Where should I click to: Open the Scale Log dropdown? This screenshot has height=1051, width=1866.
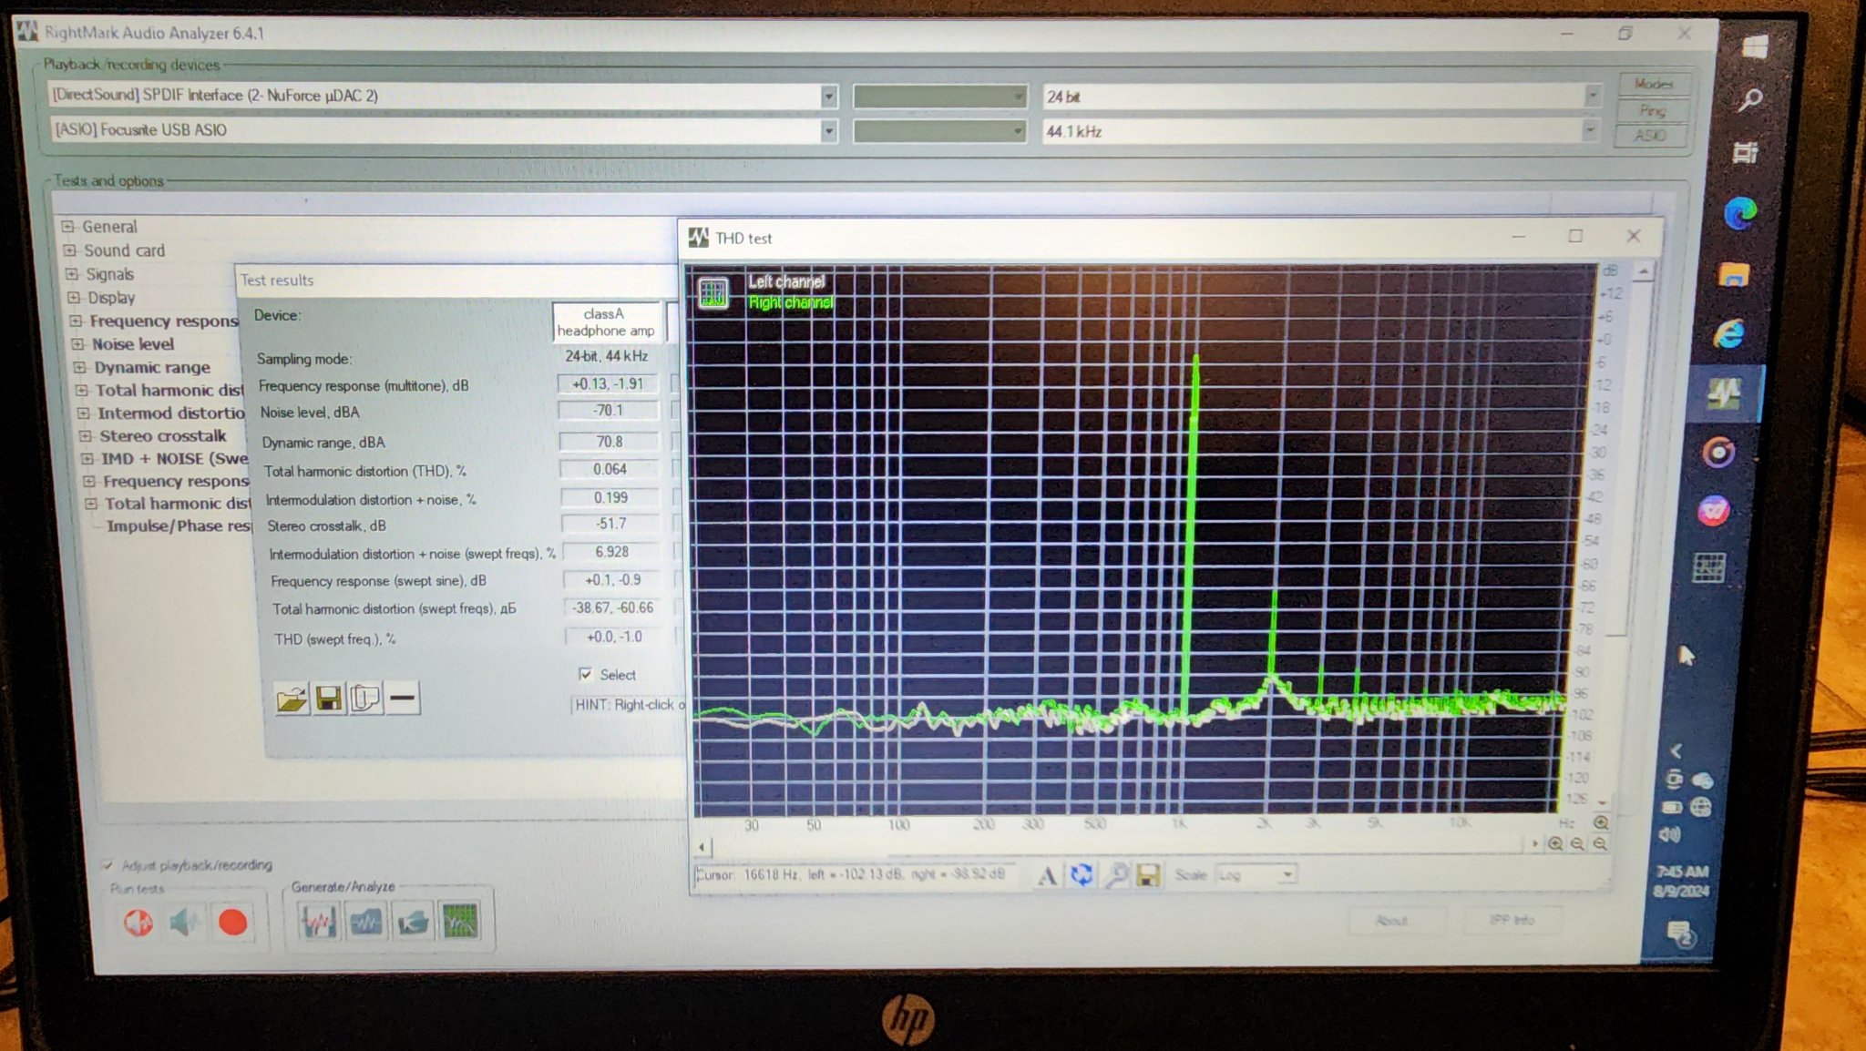pyautogui.click(x=1287, y=875)
